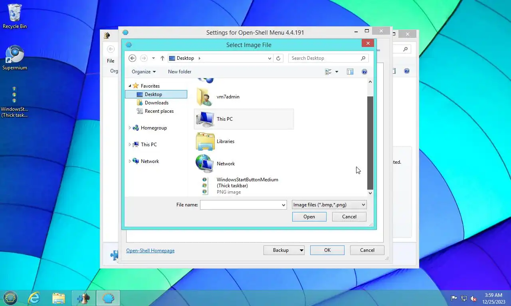Open network tray icon
Image resolution: width=511 pixels, height=306 pixels.
(464, 298)
